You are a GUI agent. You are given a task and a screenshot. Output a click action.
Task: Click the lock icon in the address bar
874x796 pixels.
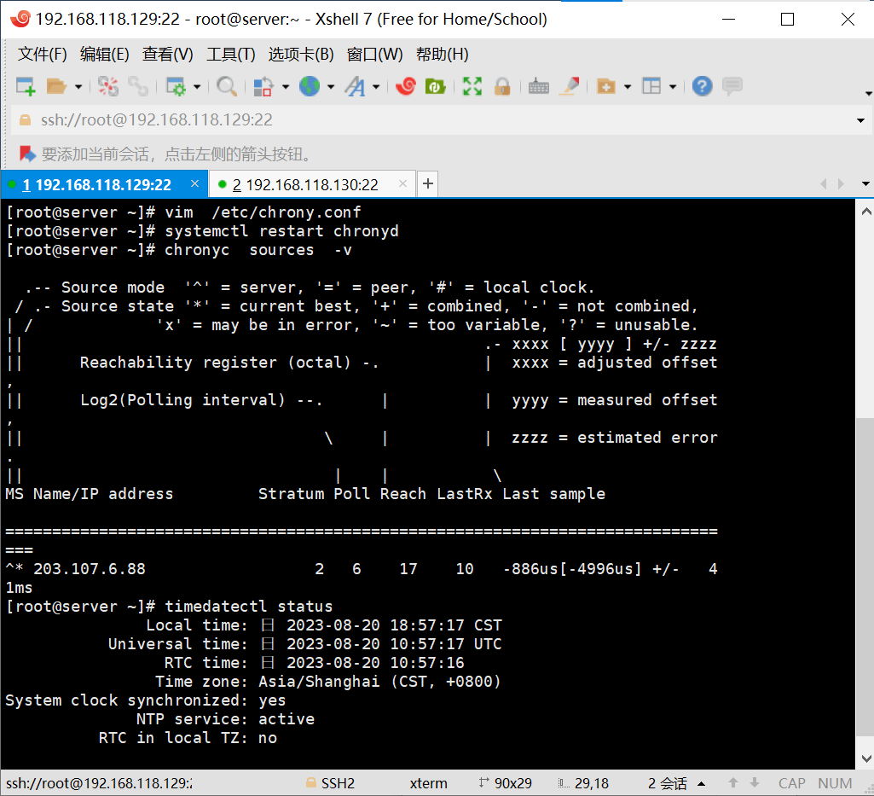point(25,120)
